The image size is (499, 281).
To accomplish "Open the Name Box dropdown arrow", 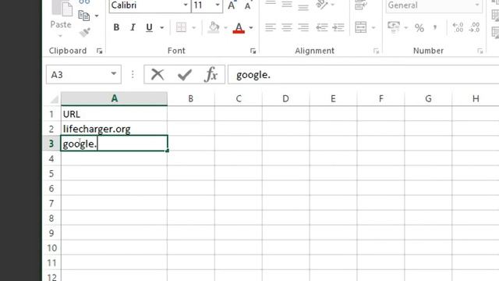I will [x=114, y=74].
